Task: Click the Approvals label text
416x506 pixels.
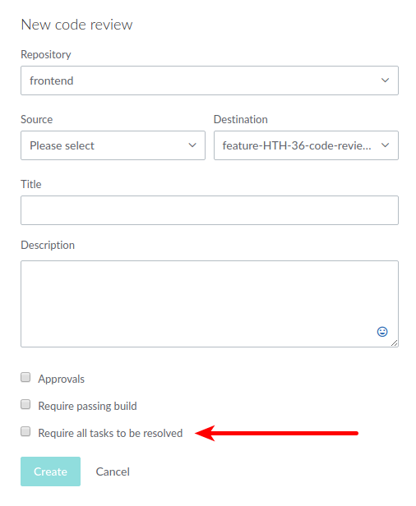Action: pyautogui.click(x=61, y=379)
